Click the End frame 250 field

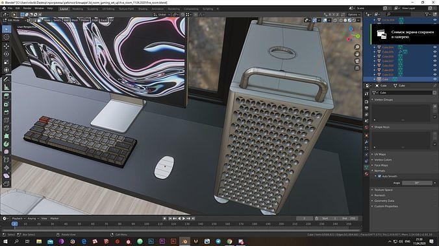click(348, 219)
